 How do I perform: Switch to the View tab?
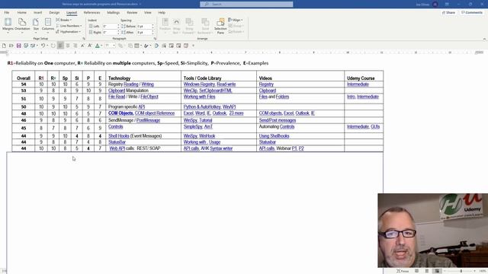pyautogui.click(x=147, y=12)
